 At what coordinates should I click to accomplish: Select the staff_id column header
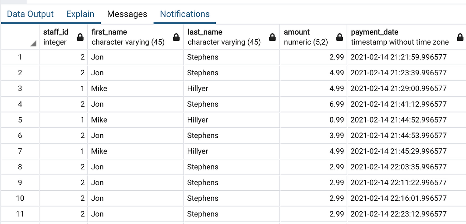pyautogui.click(x=64, y=37)
